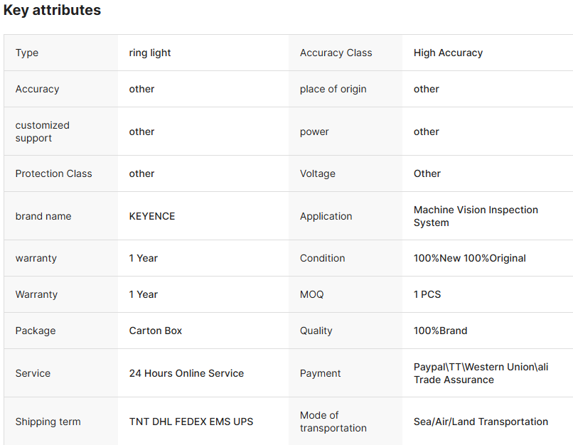Select the Paypal payment methods text
This screenshot has height=445, width=573.
coord(481,373)
